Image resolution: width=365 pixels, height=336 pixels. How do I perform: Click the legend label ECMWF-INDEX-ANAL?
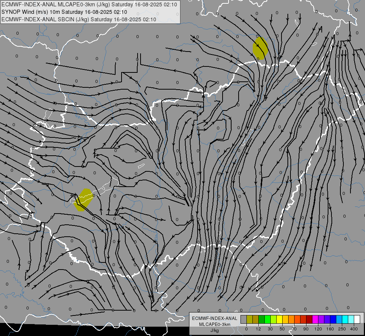click(215, 318)
